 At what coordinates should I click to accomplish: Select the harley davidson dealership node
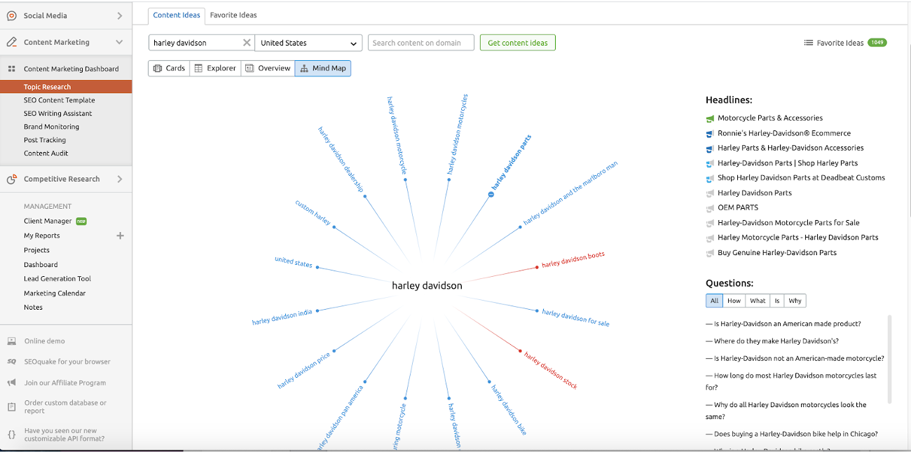click(341, 160)
